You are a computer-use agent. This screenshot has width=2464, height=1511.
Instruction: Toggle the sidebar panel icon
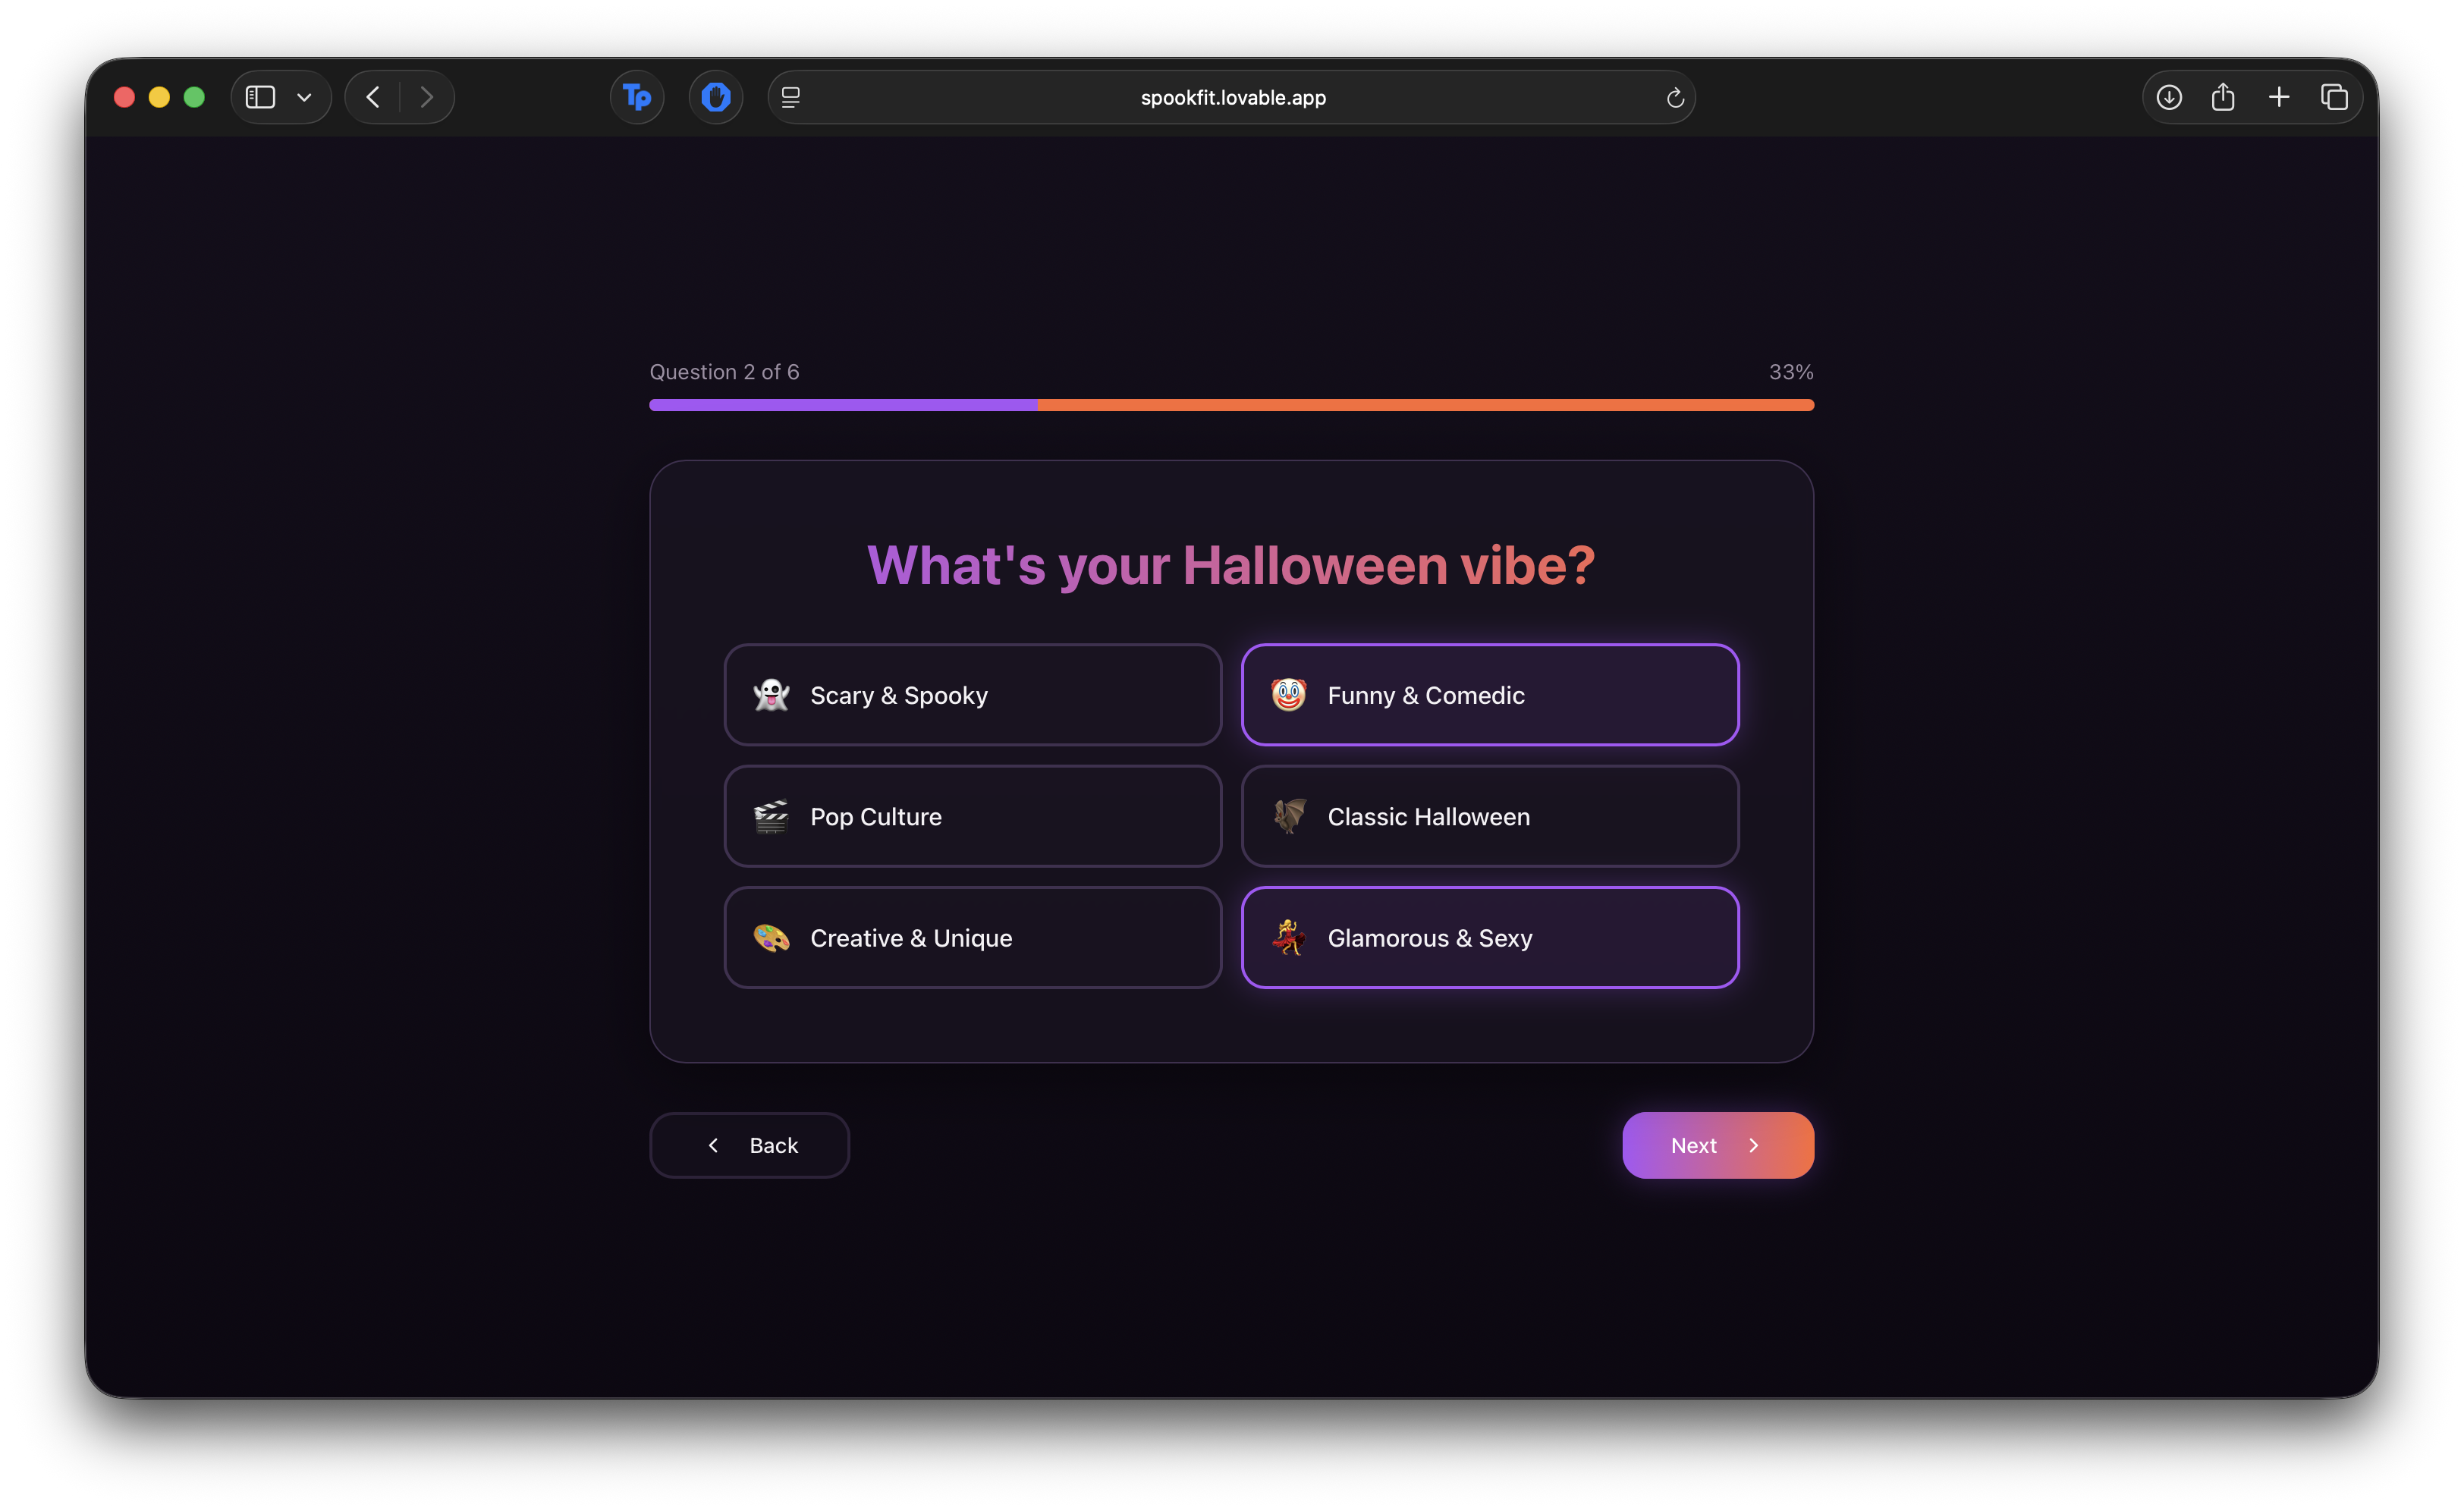[x=261, y=97]
